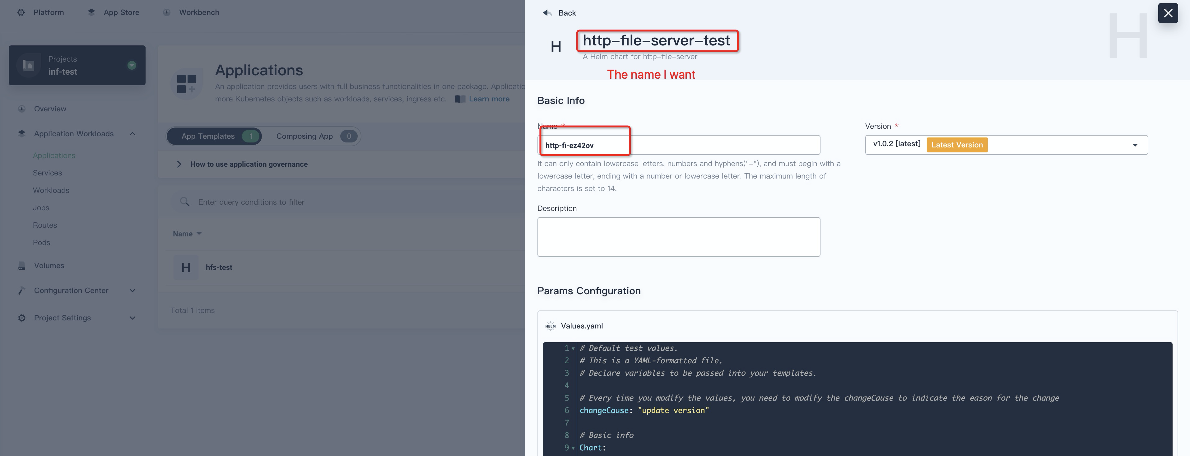The image size is (1190, 456).
Task: Click the Learn more link
Action: click(x=489, y=99)
